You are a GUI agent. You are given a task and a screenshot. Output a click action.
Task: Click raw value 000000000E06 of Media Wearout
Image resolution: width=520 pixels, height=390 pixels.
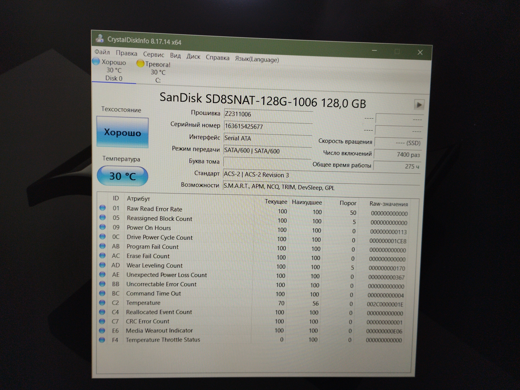tap(384, 331)
